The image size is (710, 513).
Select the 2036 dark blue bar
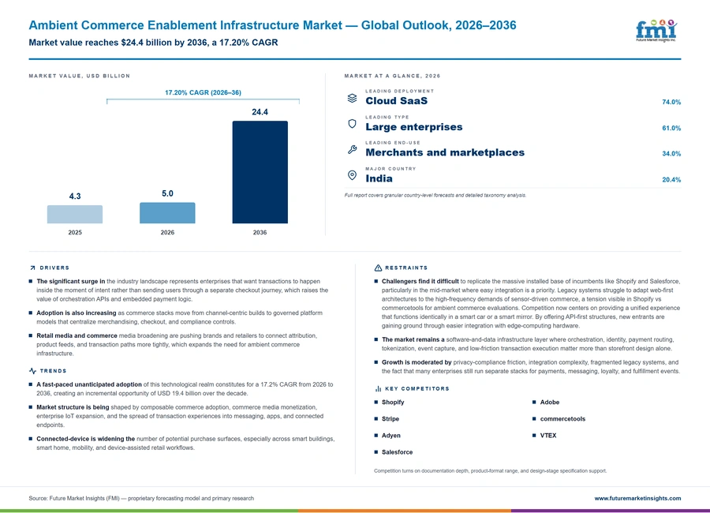[x=260, y=172]
